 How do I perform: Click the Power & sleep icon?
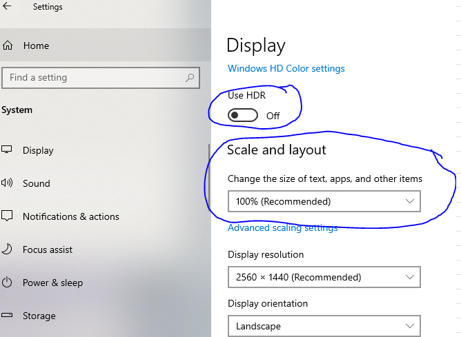7,283
